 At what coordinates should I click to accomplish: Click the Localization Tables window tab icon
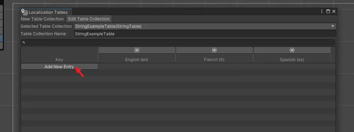[24, 12]
